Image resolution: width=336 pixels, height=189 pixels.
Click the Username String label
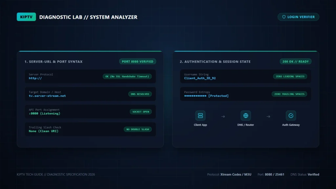click(196, 74)
